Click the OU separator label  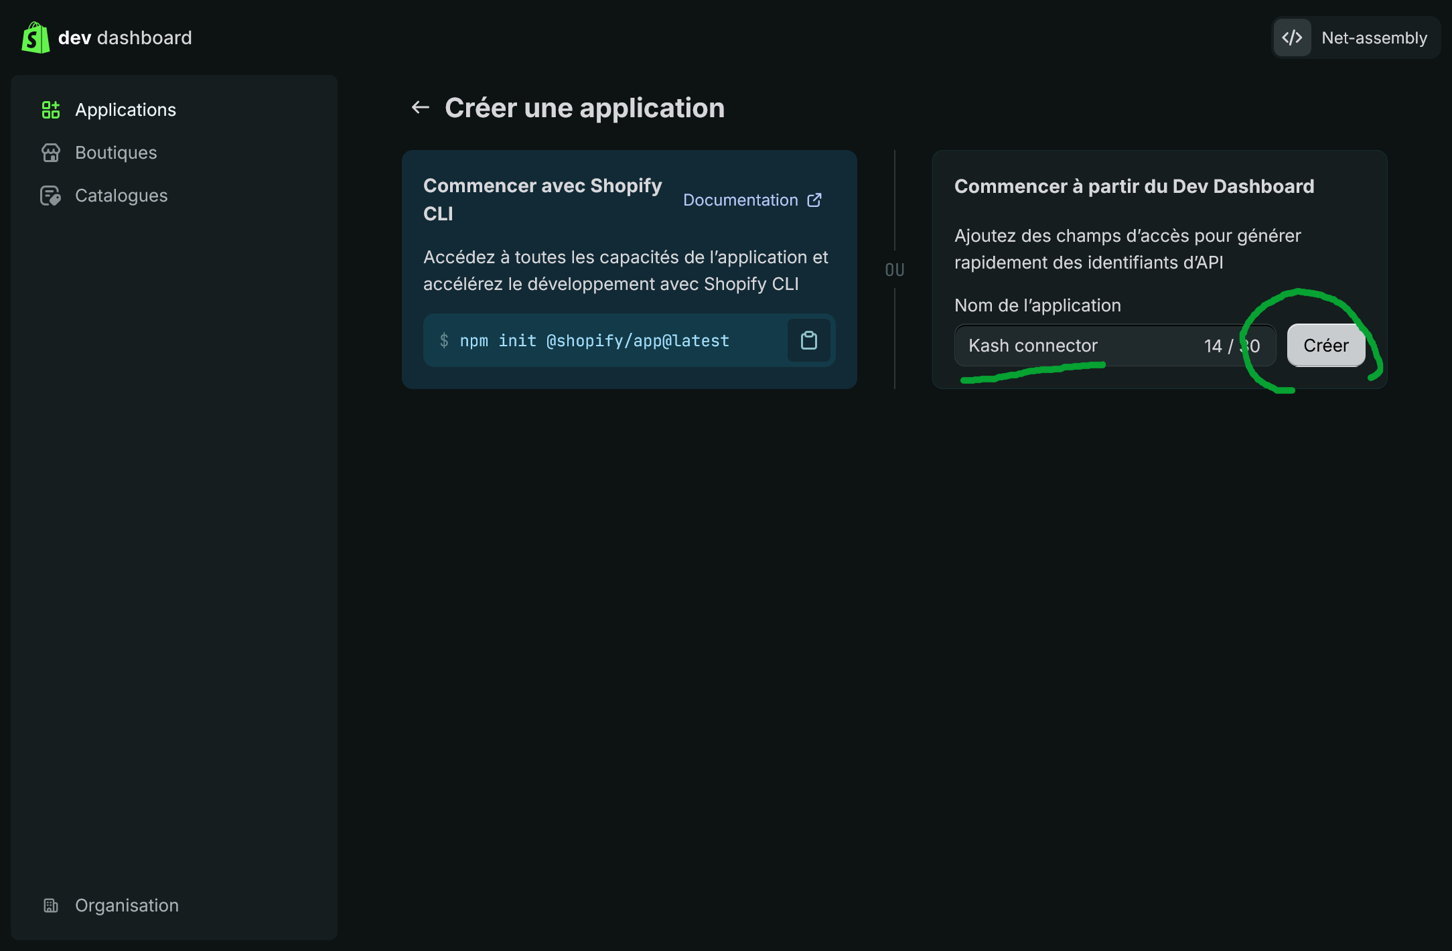click(x=895, y=270)
